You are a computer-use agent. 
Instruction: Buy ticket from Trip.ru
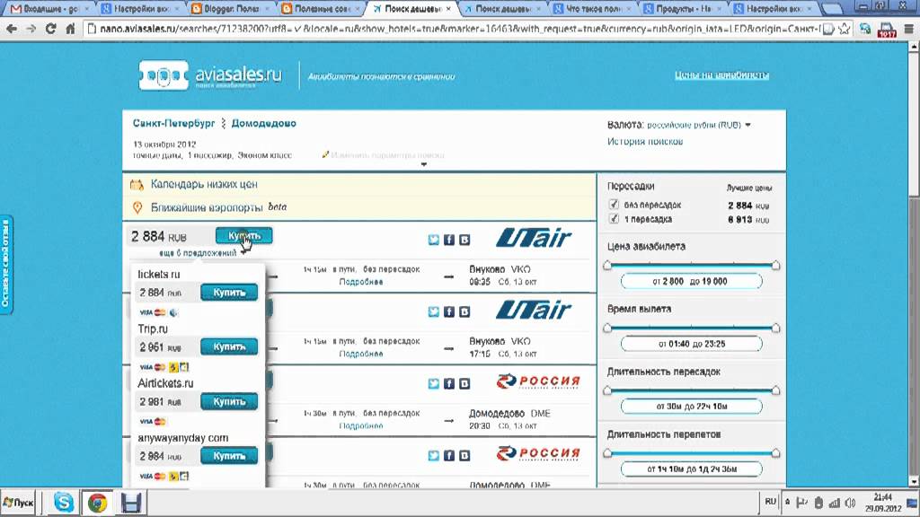[x=229, y=346]
